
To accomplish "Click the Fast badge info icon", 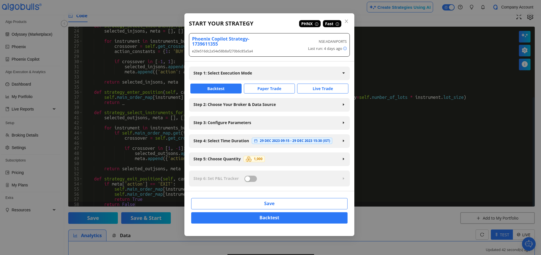I will tap(337, 24).
